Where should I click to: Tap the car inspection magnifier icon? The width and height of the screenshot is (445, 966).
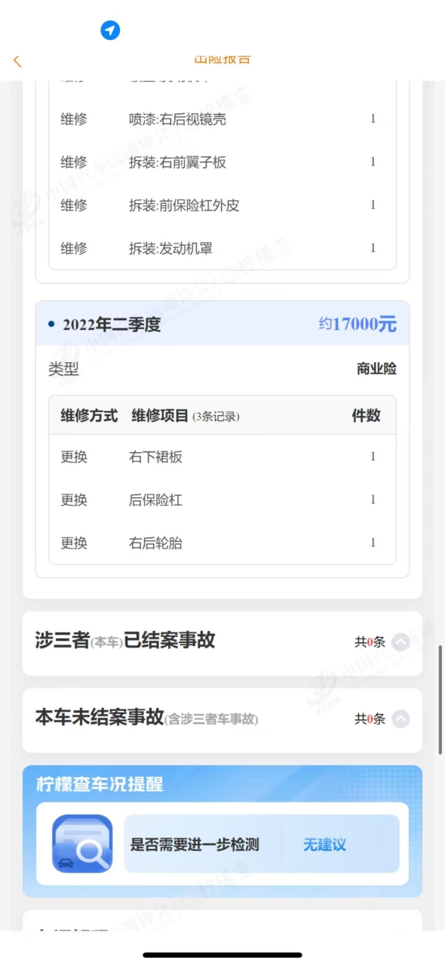tap(82, 844)
